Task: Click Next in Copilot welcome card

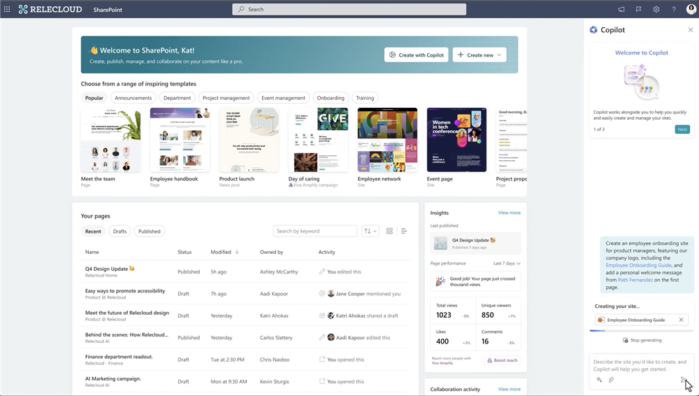Action: pyautogui.click(x=682, y=129)
